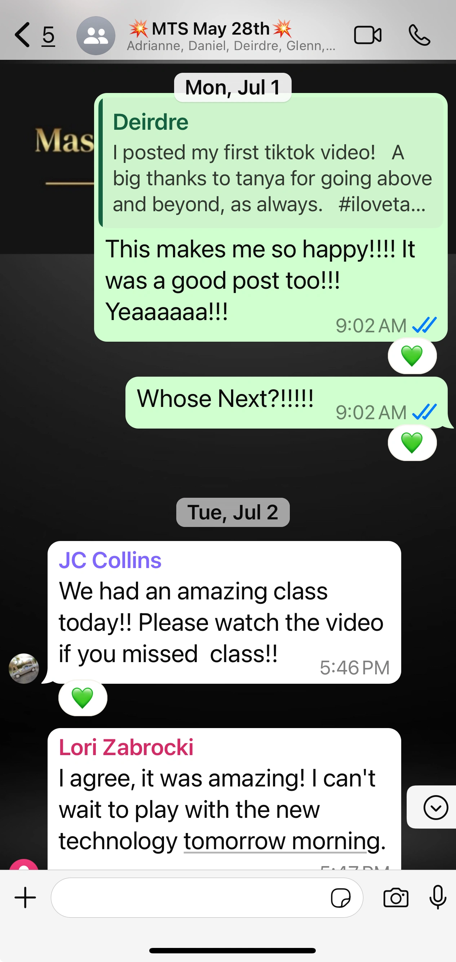Start a video call with the group
This screenshot has width=456, height=962.
pyautogui.click(x=367, y=35)
